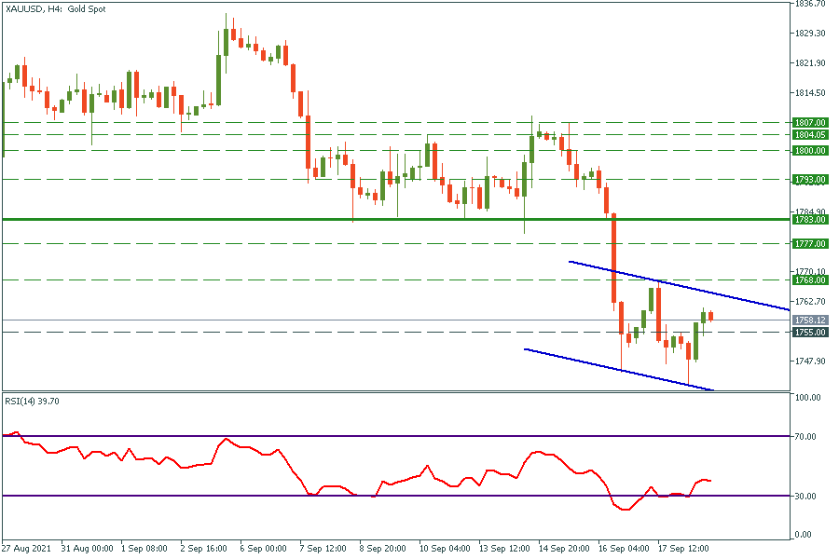Select the 1804.05 price level tag
Screen dimensions: 839x559
809,134
